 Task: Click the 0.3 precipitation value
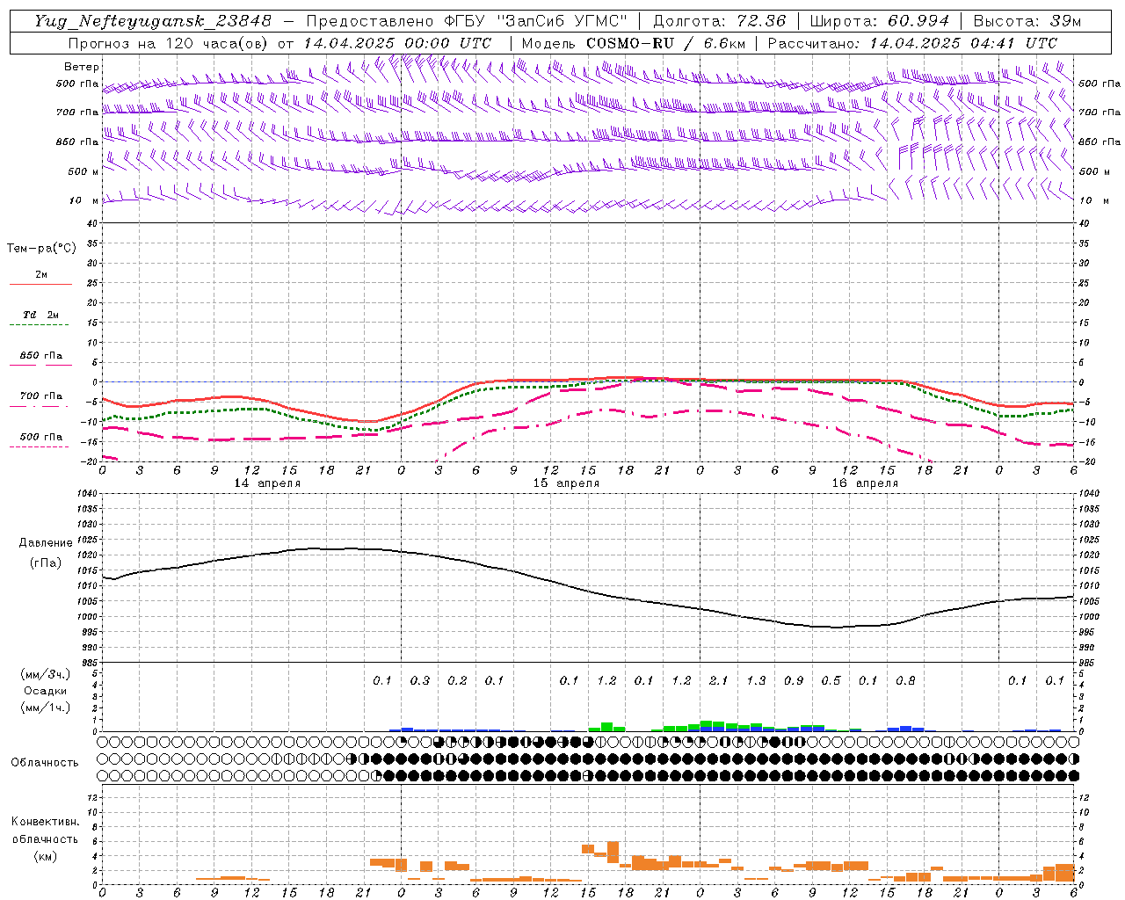pos(420,680)
